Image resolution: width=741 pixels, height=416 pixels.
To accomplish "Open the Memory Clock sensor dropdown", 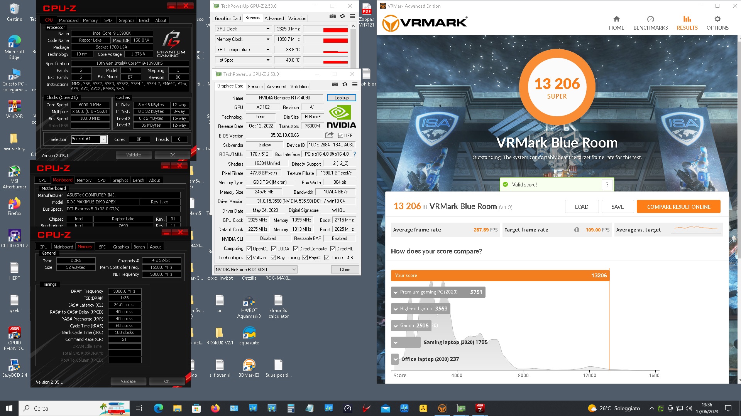I will click(267, 39).
